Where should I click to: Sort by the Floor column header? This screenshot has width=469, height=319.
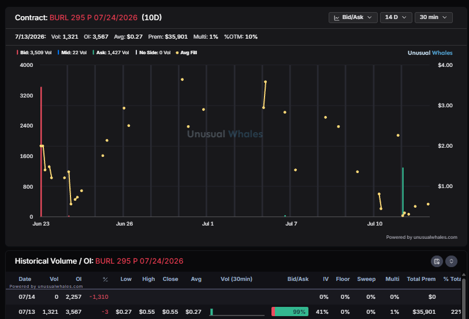tap(343, 279)
